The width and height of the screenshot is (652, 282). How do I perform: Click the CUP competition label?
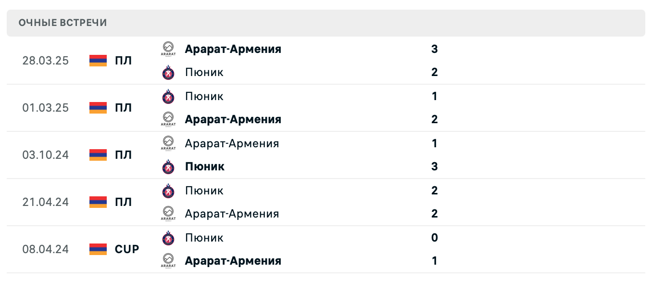(126, 249)
